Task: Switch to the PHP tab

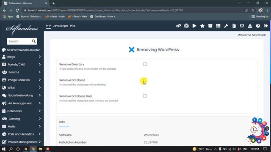Action: 48,26
